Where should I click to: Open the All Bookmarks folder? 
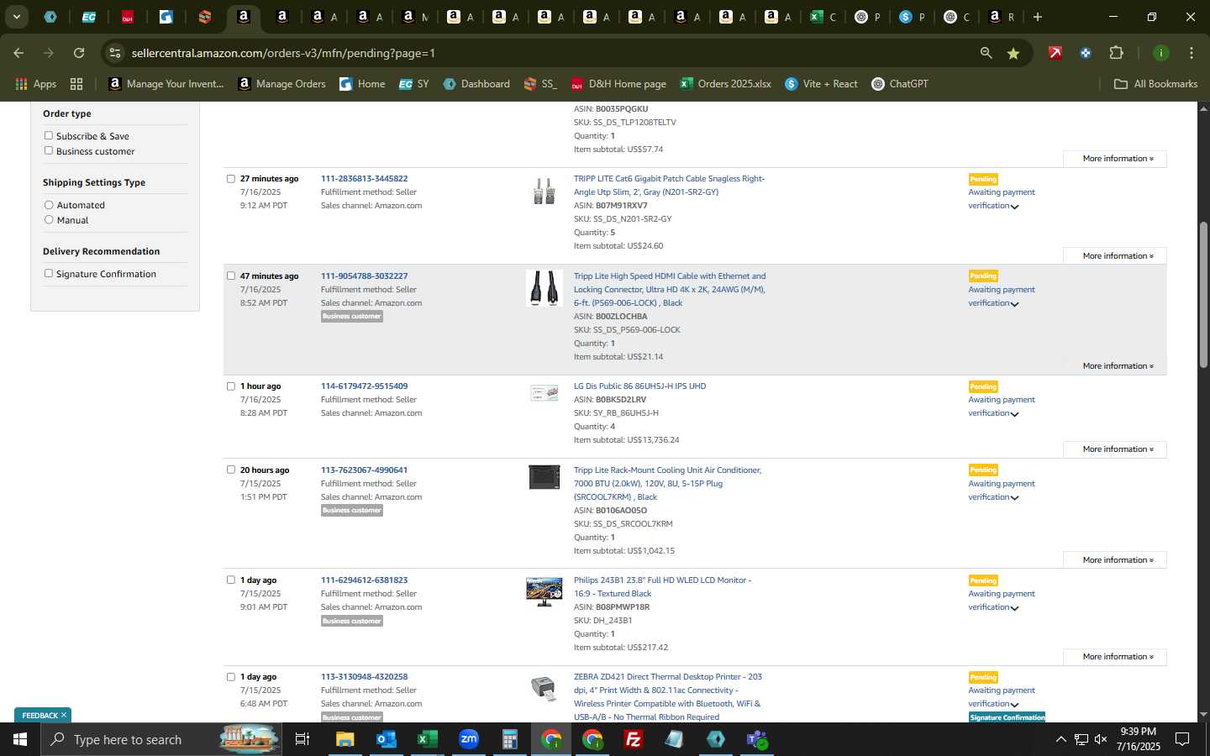click(1155, 84)
